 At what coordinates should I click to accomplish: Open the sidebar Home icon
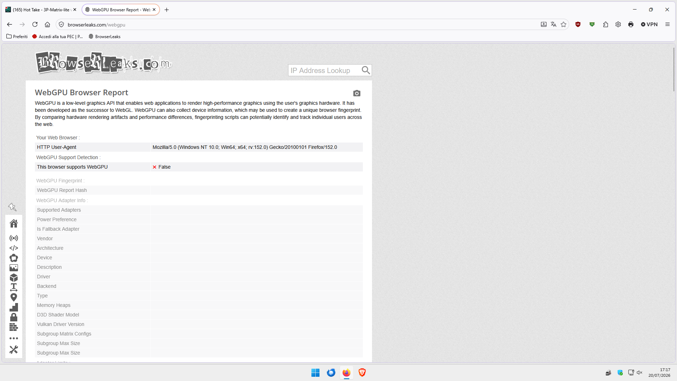(x=14, y=223)
